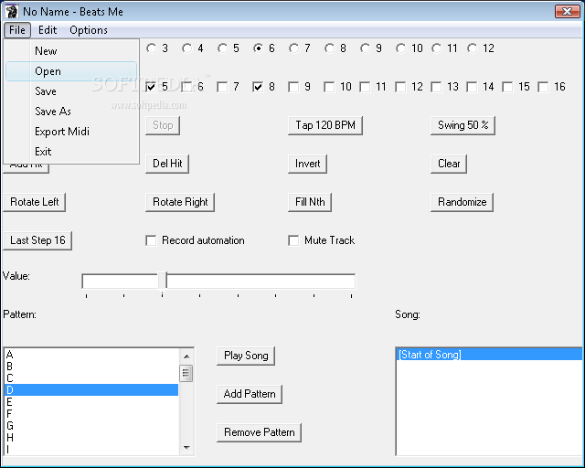Choose Save As from the File menu

pyautogui.click(x=71, y=112)
